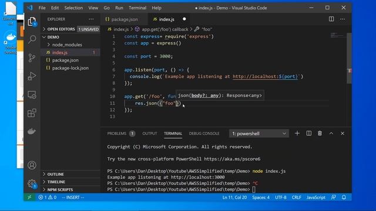The height and width of the screenshot is (211, 376).
Task: Click Ln 11, Col 20 in status bar
Action: [234, 198]
